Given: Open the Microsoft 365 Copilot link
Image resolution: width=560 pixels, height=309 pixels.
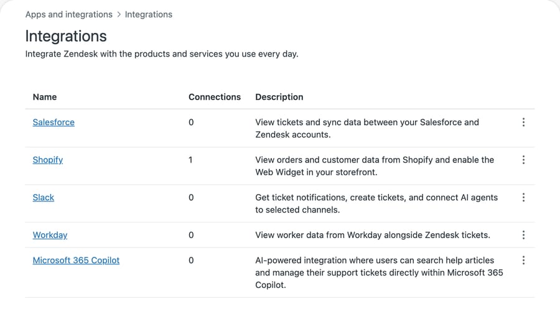Looking at the screenshot, I should pos(76,260).
